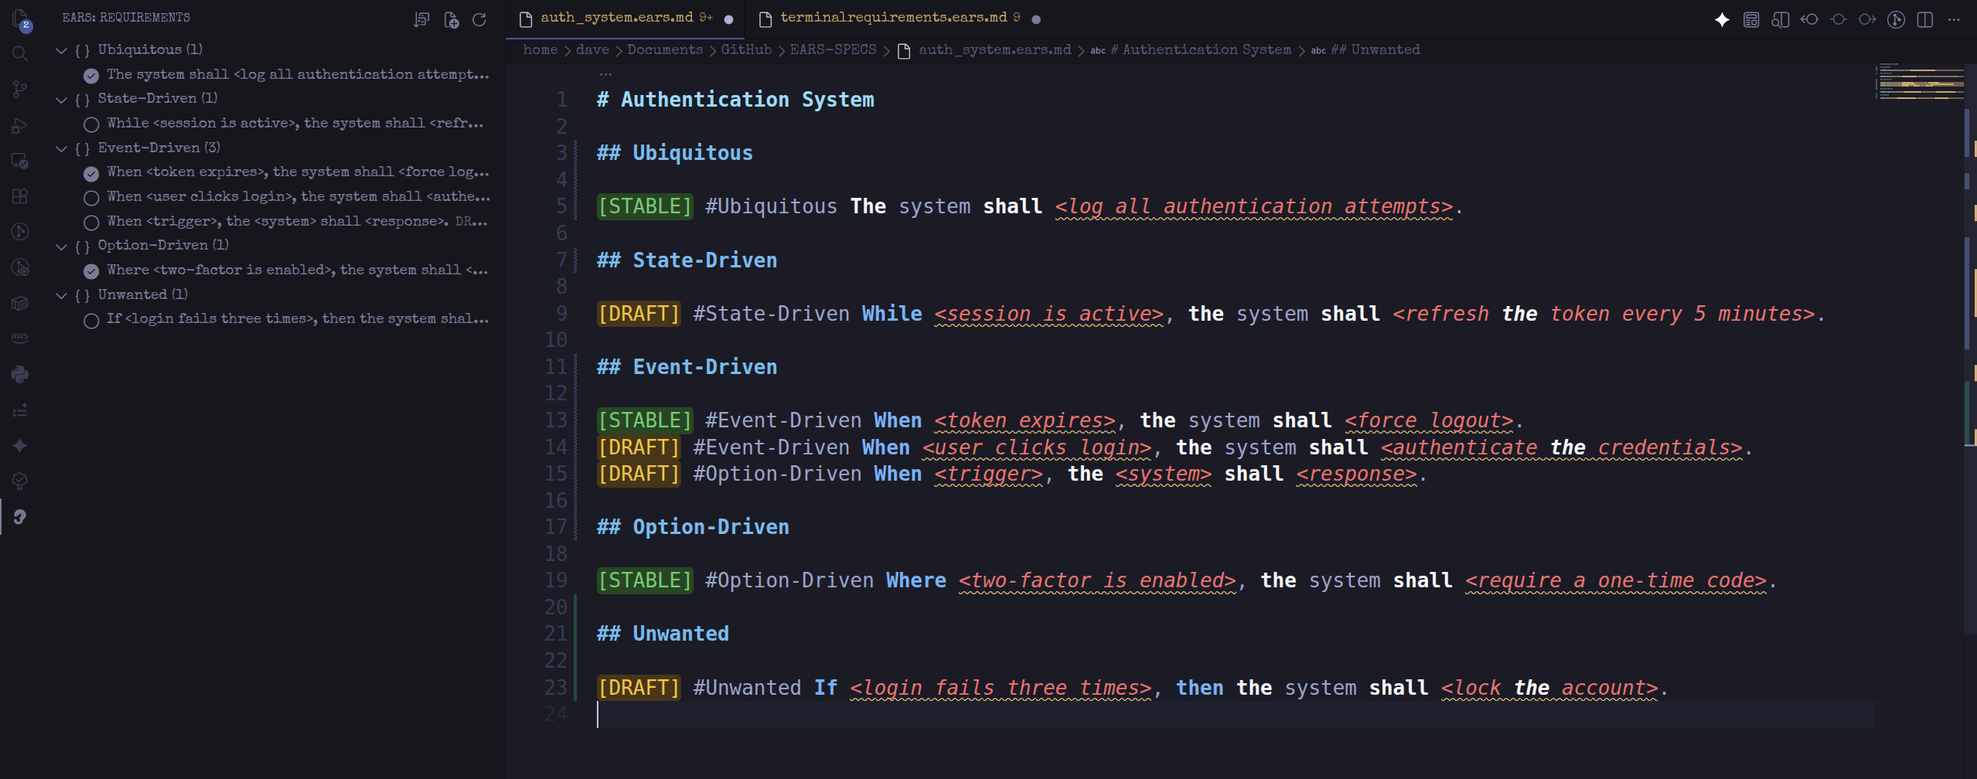Click 'GitHub' in the breadcrumb path

click(746, 49)
